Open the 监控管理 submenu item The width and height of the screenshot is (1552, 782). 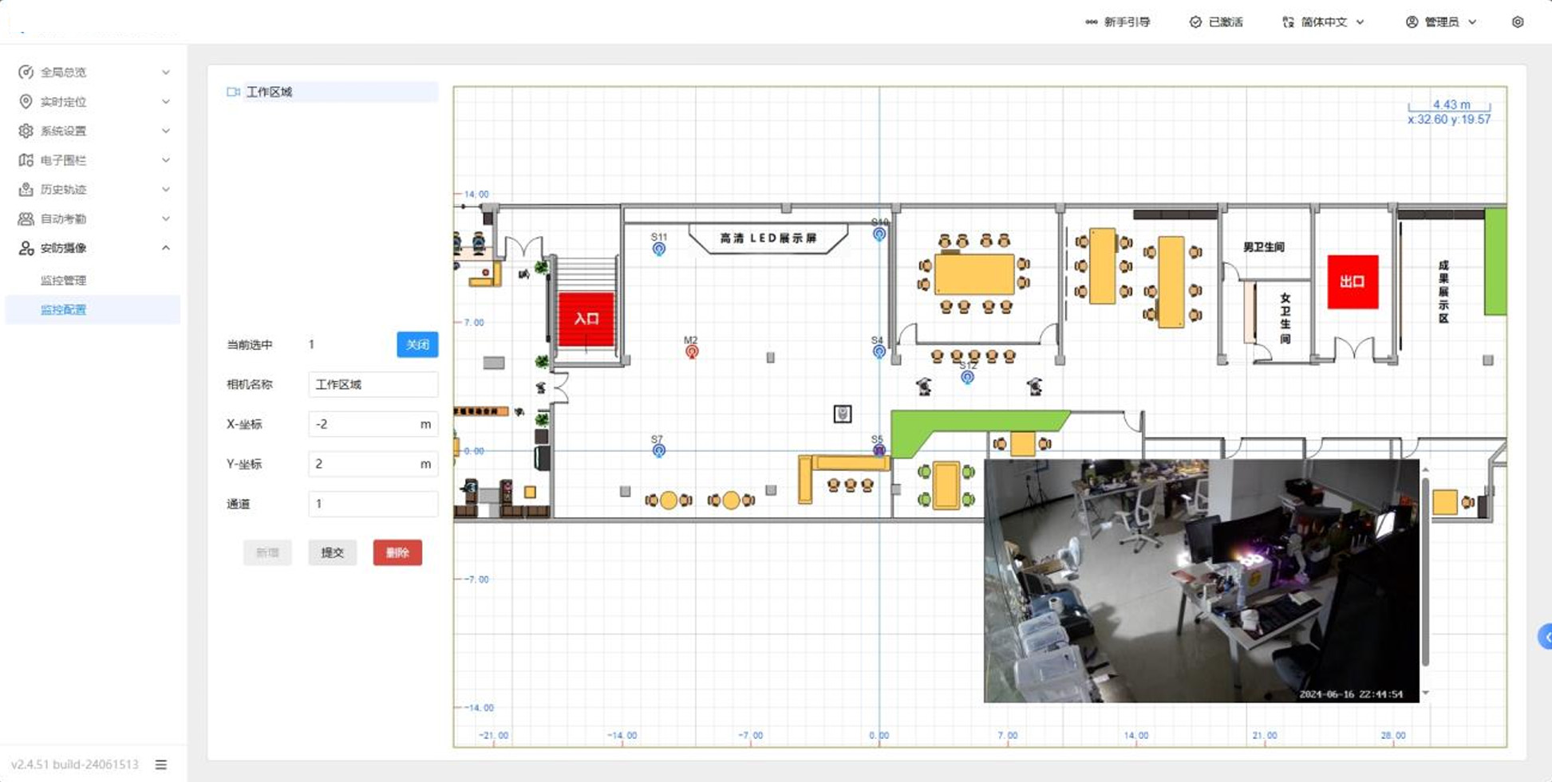point(64,281)
